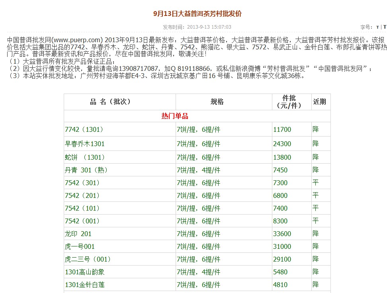Click price 24300 for 早春乔木1301
Image resolution: width=387 pixels, height=293 pixels.
click(x=282, y=144)
